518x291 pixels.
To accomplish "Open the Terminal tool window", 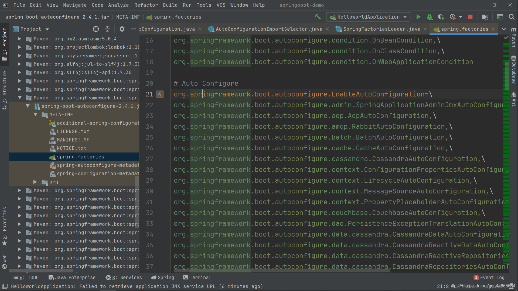I will 197,278.
